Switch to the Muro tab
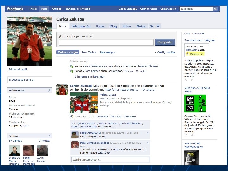 [x=63, y=26]
